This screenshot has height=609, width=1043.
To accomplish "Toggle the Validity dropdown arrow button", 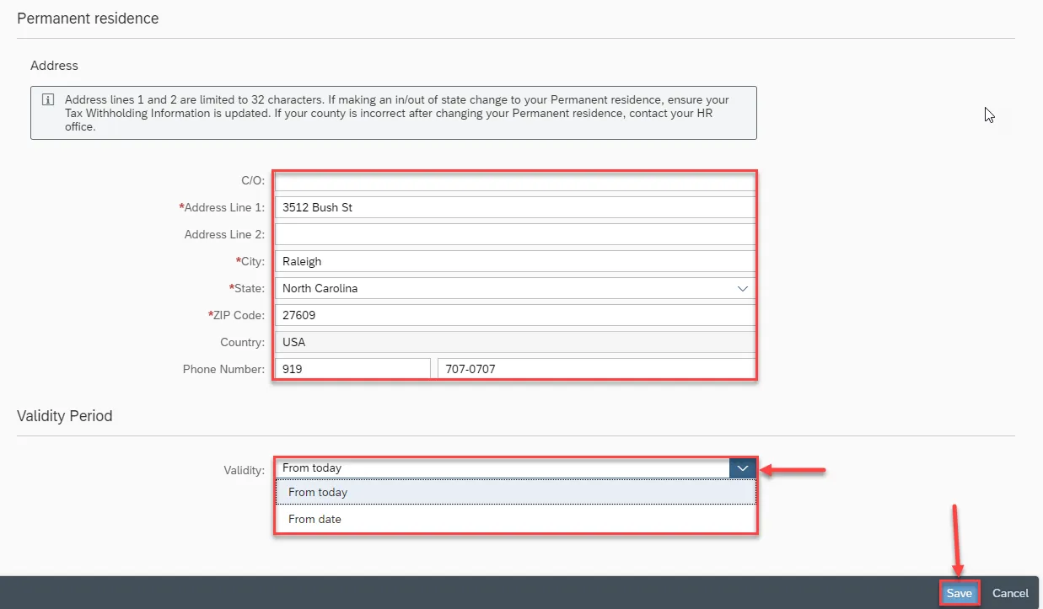I will 742,468.
